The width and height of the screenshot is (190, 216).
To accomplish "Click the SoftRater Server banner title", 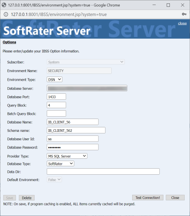I will click(x=47, y=31).
